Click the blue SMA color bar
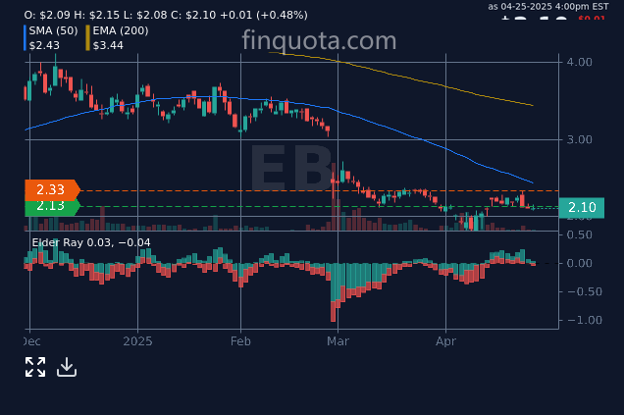624x415 pixels. 26,38
